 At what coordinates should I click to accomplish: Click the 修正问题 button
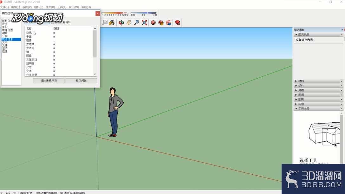point(81,81)
